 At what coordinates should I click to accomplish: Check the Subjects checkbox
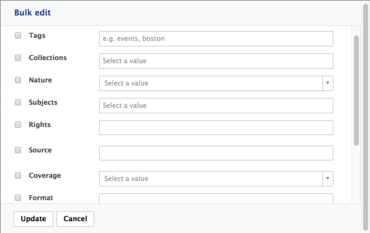(x=18, y=102)
